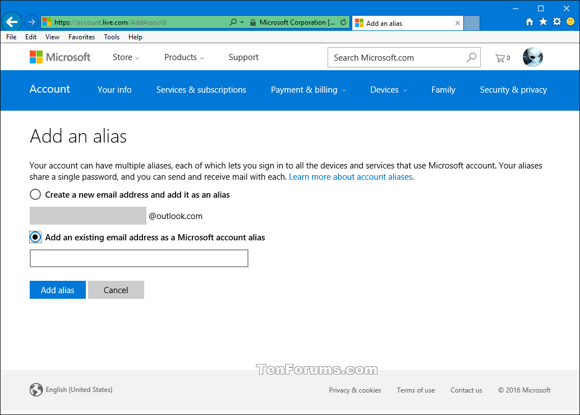This screenshot has height=415, width=580.
Task: Open the address bar autocomplete dropdown arrow
Action: pos(242,22)
